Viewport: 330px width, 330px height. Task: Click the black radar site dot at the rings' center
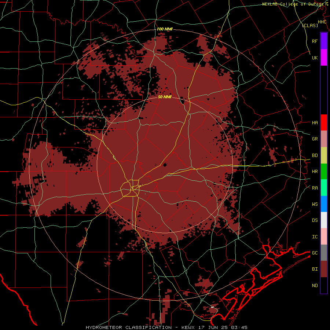pyautogui.click(x=165, y=165)
